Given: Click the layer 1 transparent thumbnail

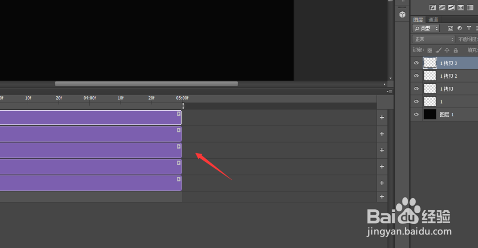Looking at the screenshot, I should click(x=430, y=102).
